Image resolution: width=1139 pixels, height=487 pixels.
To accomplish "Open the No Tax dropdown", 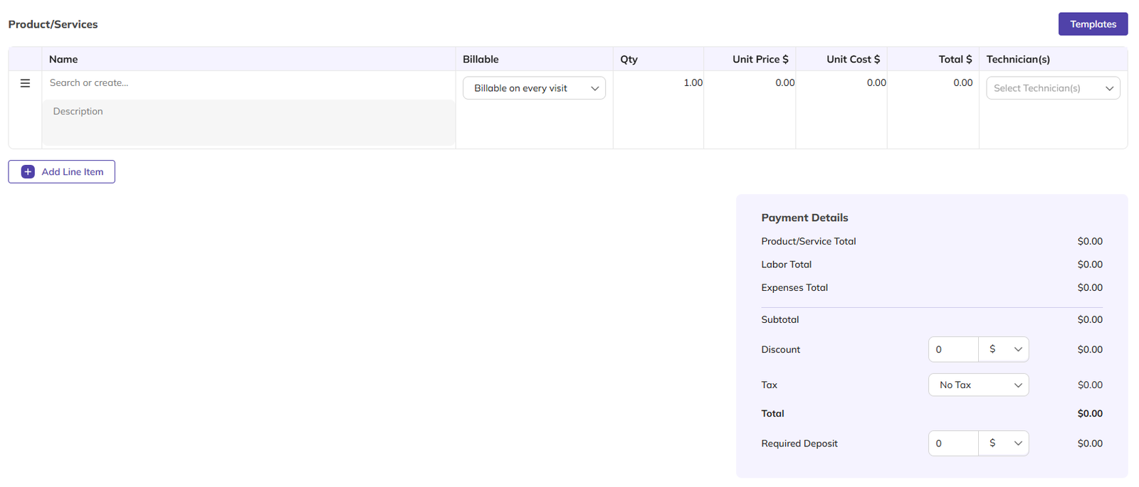I will pyautogui.click(x=978, y=385).
